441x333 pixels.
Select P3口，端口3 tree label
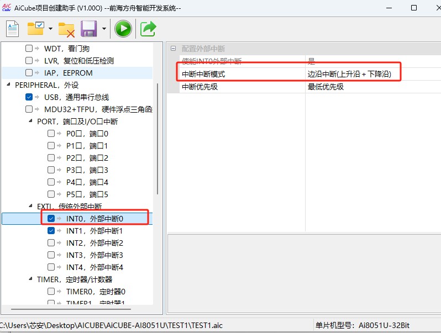click(87, 170)
